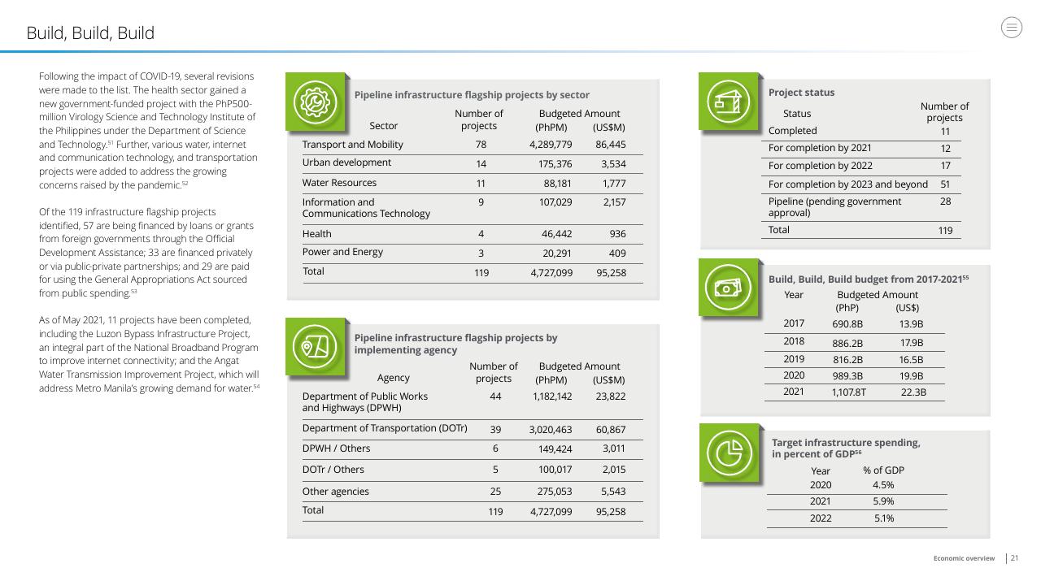Click 'Target infrastructure spending, in percent of GDP' heading

click(846, 448)
